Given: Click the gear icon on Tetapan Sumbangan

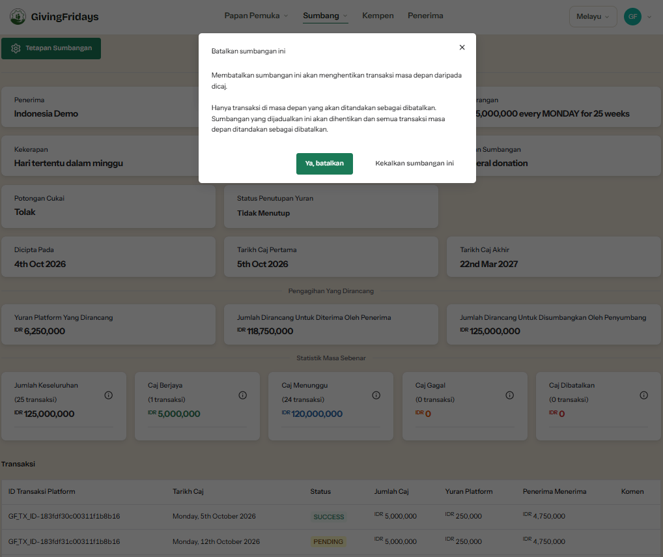Looking at the screenshot, I should [x=16, y=48].
